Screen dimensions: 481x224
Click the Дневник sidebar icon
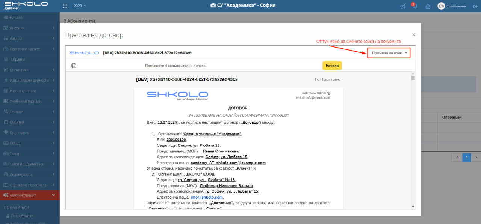click(6, 28)
